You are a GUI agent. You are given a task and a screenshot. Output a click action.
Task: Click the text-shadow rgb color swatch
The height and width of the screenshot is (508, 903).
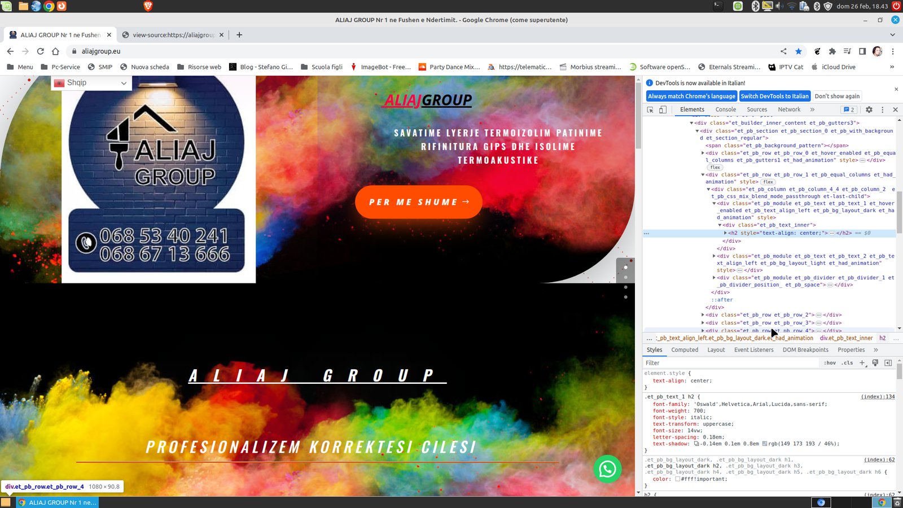(765, 444)
